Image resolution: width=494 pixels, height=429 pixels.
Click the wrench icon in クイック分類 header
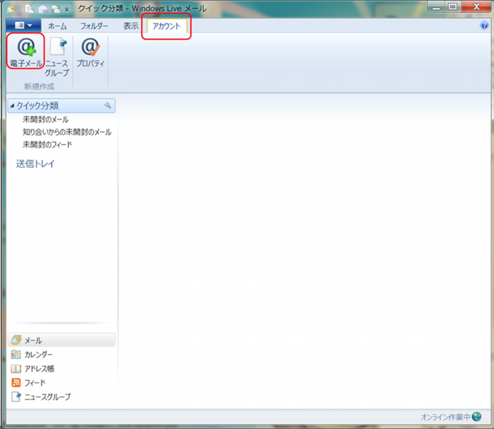click(108, 105)
